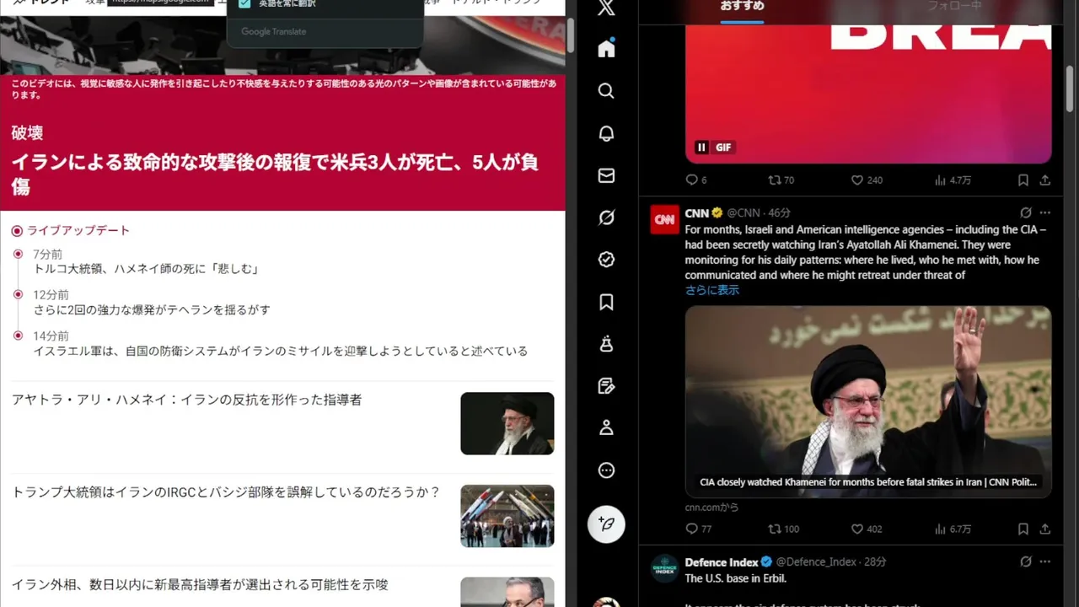Open イラン外相 new supreme leader headline
This screenshot has height=607, width=1079.
point(200,584)
